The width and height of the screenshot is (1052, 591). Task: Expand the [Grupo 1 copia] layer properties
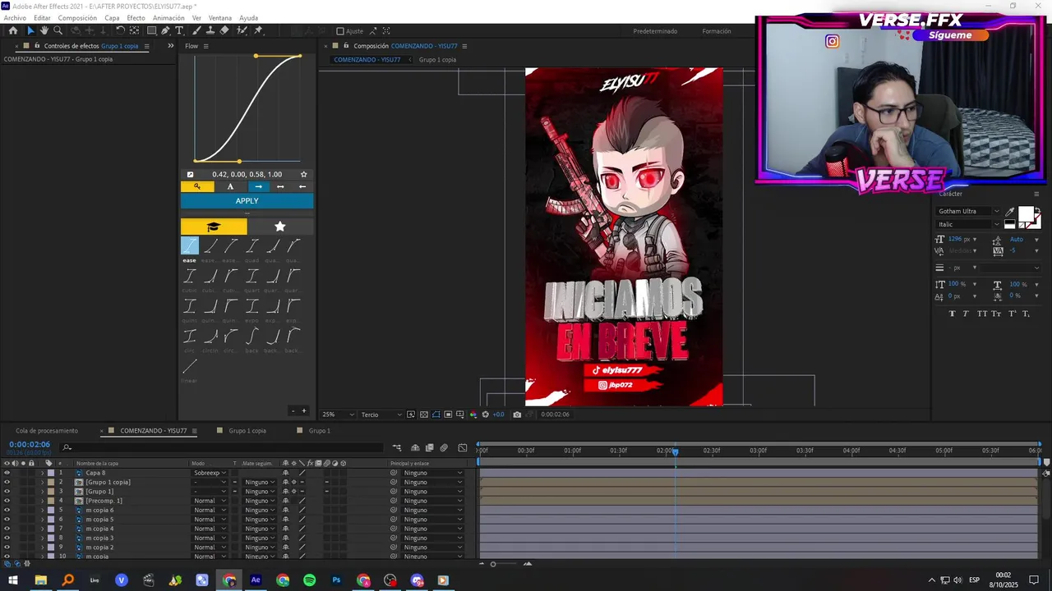[x=42, y=482]
